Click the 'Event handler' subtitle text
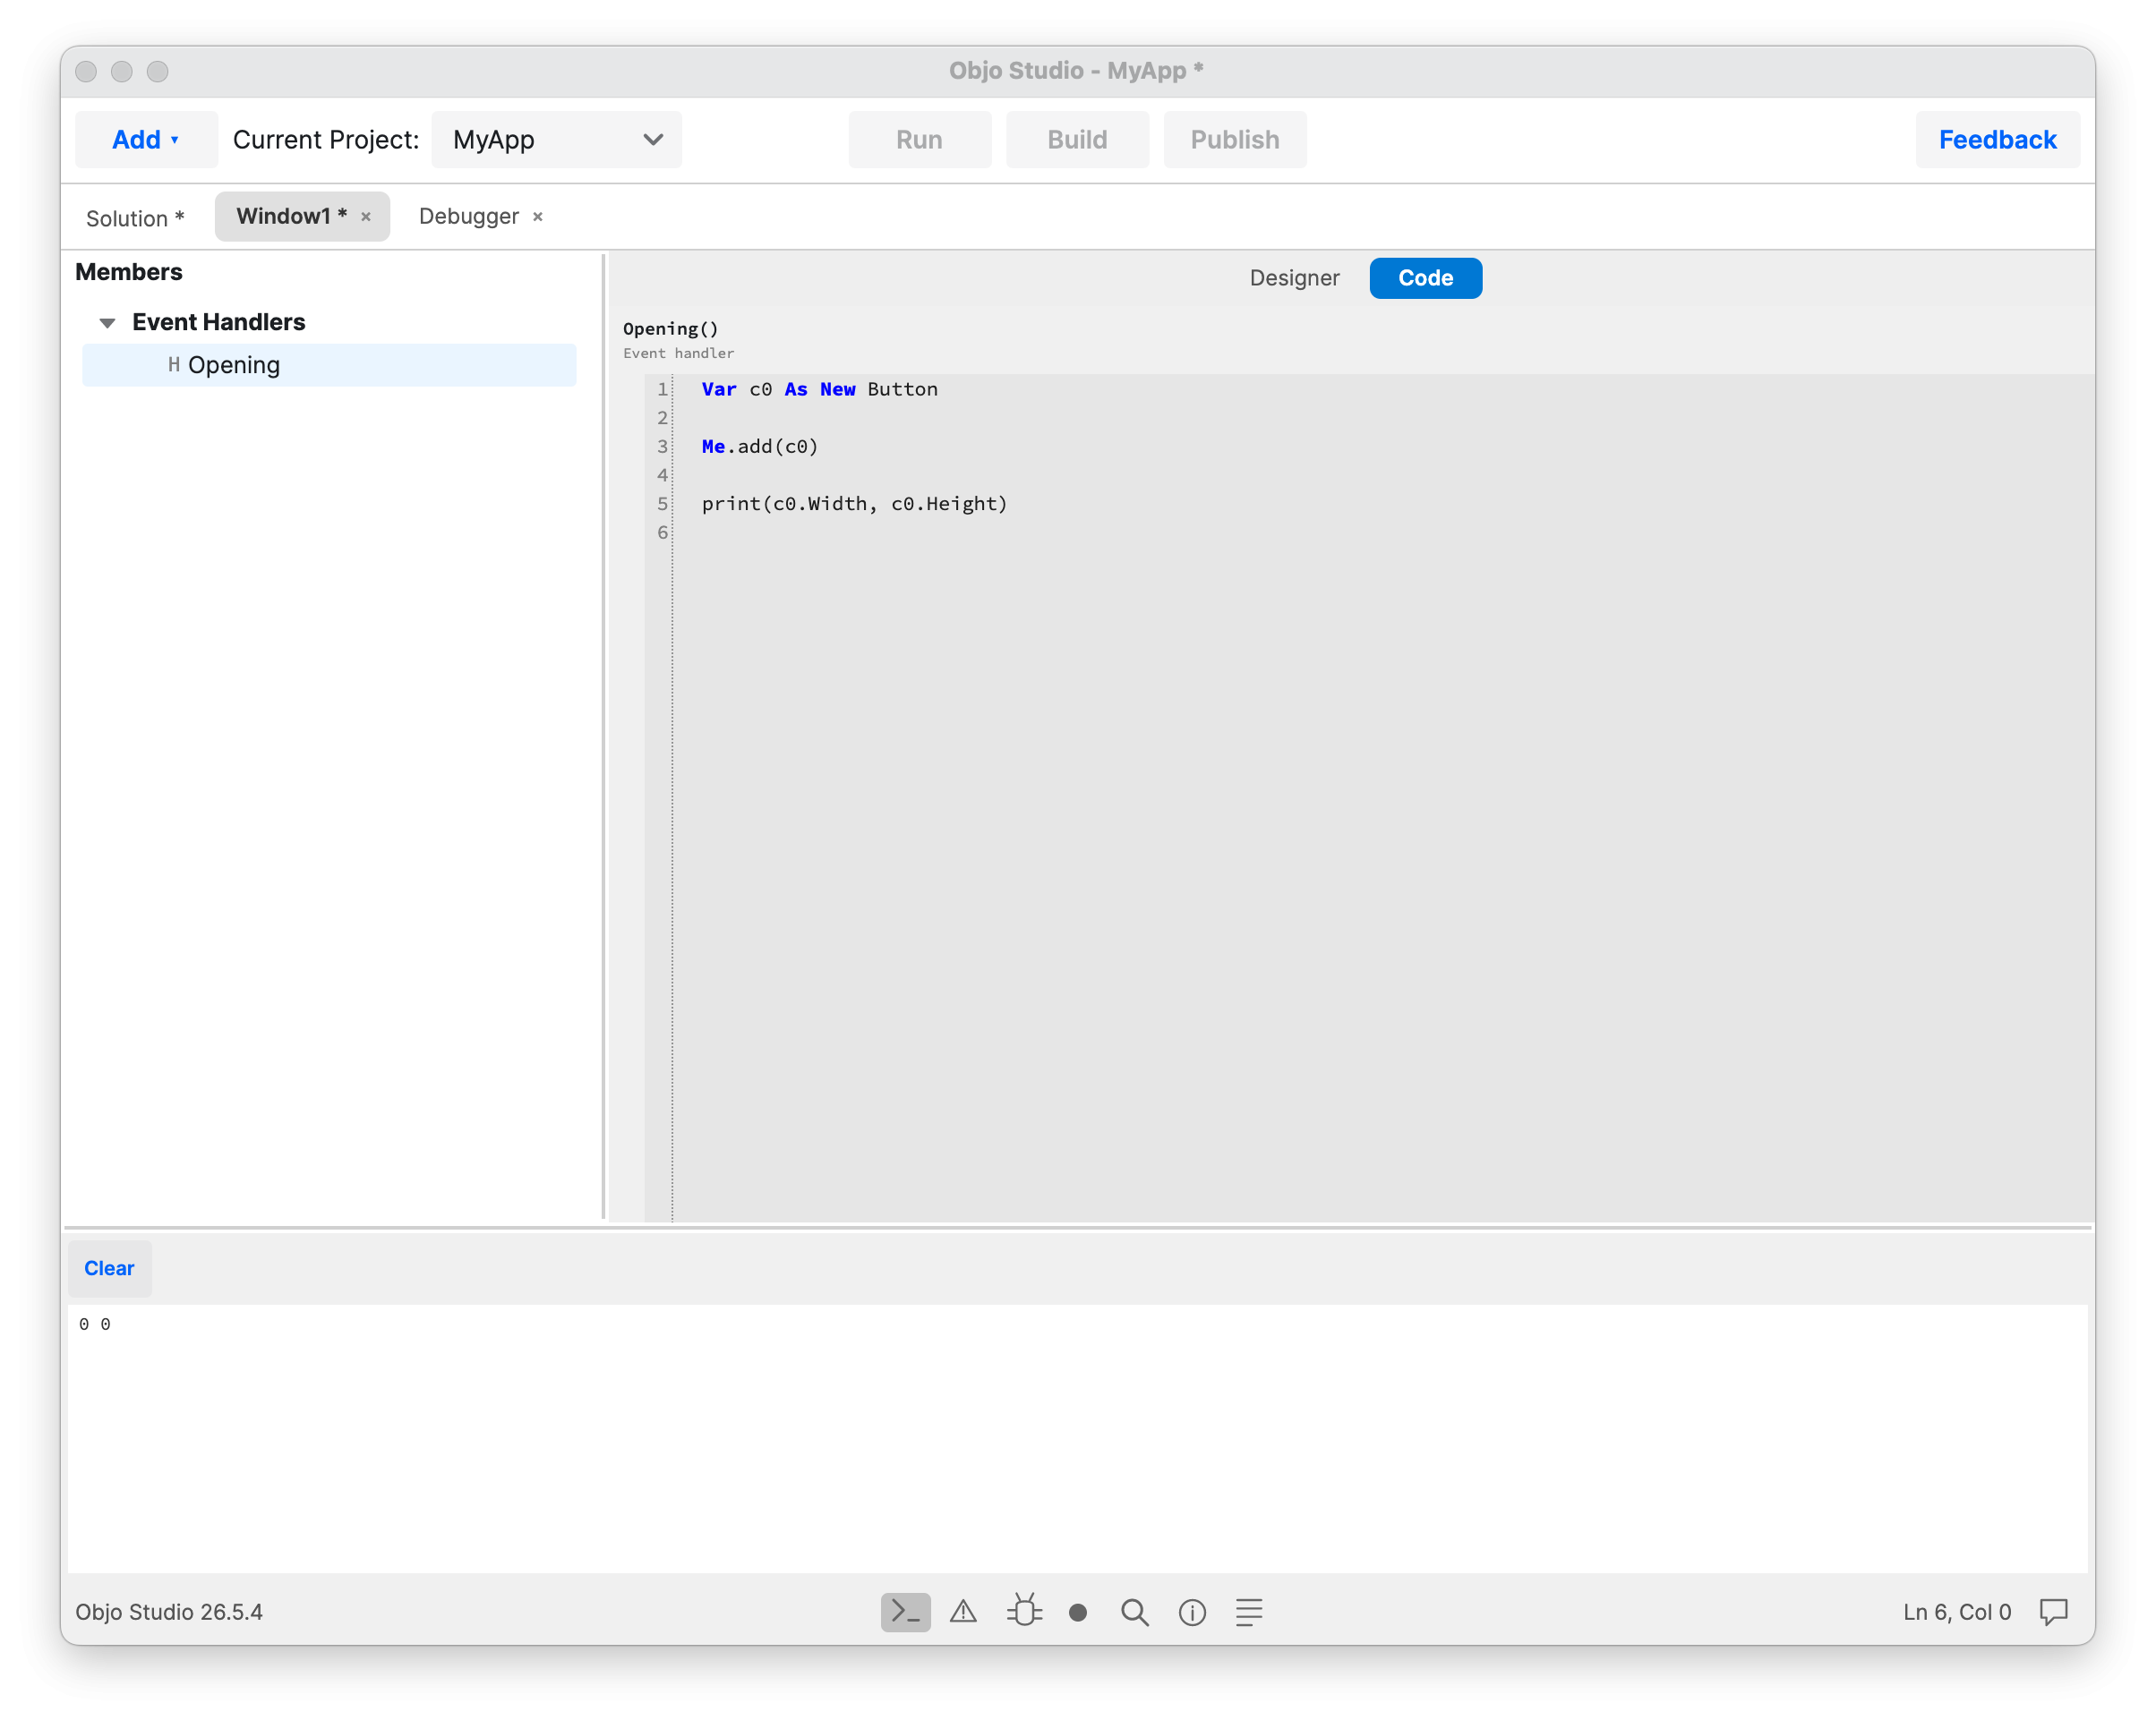The width and height of the screenshot is (2156, 1720). point(679,353)
